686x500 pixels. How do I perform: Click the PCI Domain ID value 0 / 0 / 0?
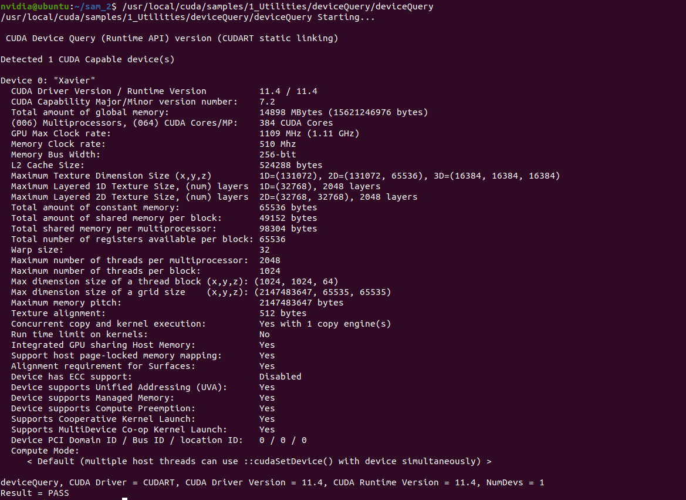(283, 440)
